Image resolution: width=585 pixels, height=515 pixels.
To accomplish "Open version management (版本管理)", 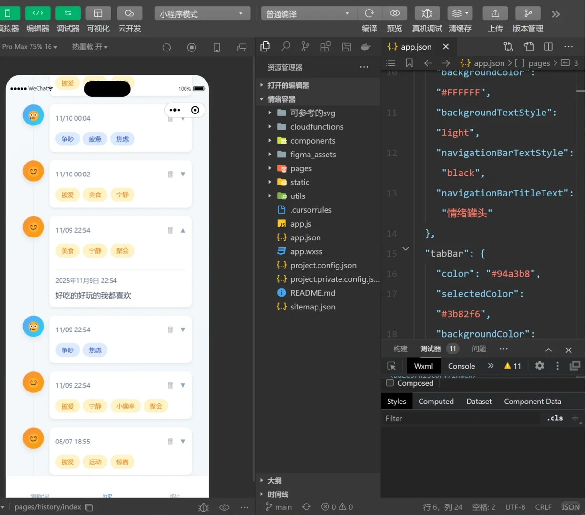I will click(x=528, y=13).
